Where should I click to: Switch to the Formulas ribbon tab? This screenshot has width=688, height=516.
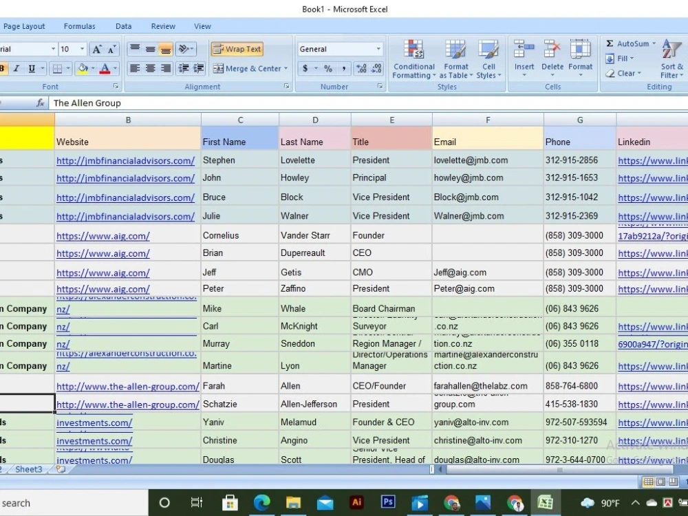[x=79, y=26]
